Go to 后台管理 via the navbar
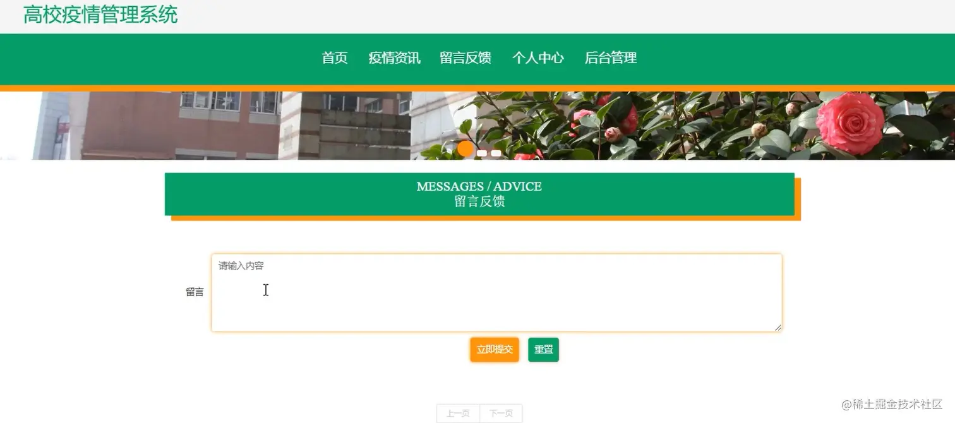The image size is (955, 423). (x=610, y=58)
